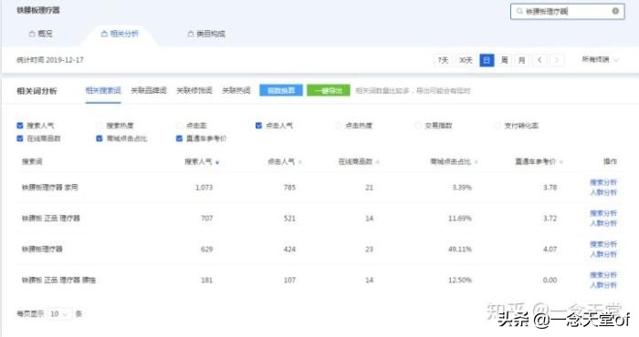Open the 所有终端 dropdown
The width and height of the screenshot is (639, 337).
click(x=600, y=60)
